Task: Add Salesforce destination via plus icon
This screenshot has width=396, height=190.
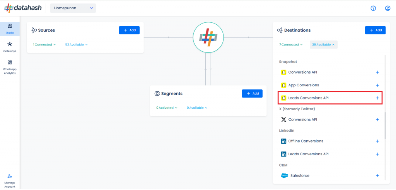Action: [x=377, y=176]
